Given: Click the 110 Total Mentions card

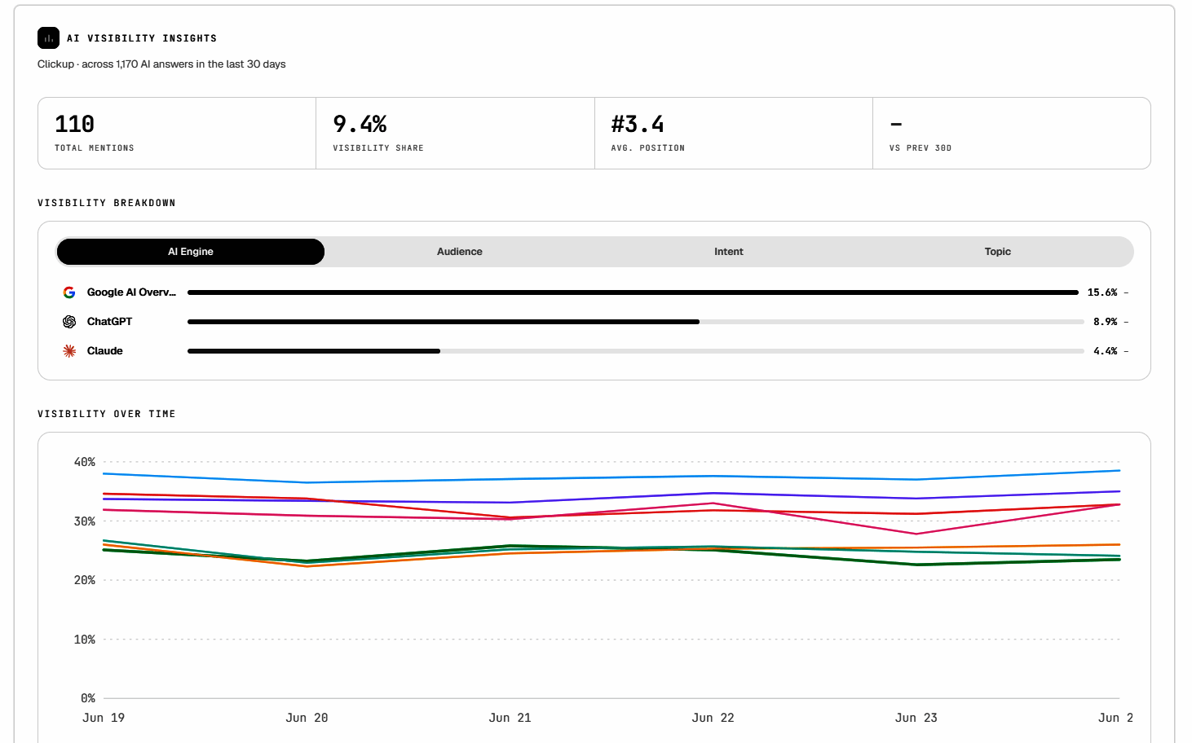Looking at the screenshot, I should pyautogui.click(x=177, y=134).
